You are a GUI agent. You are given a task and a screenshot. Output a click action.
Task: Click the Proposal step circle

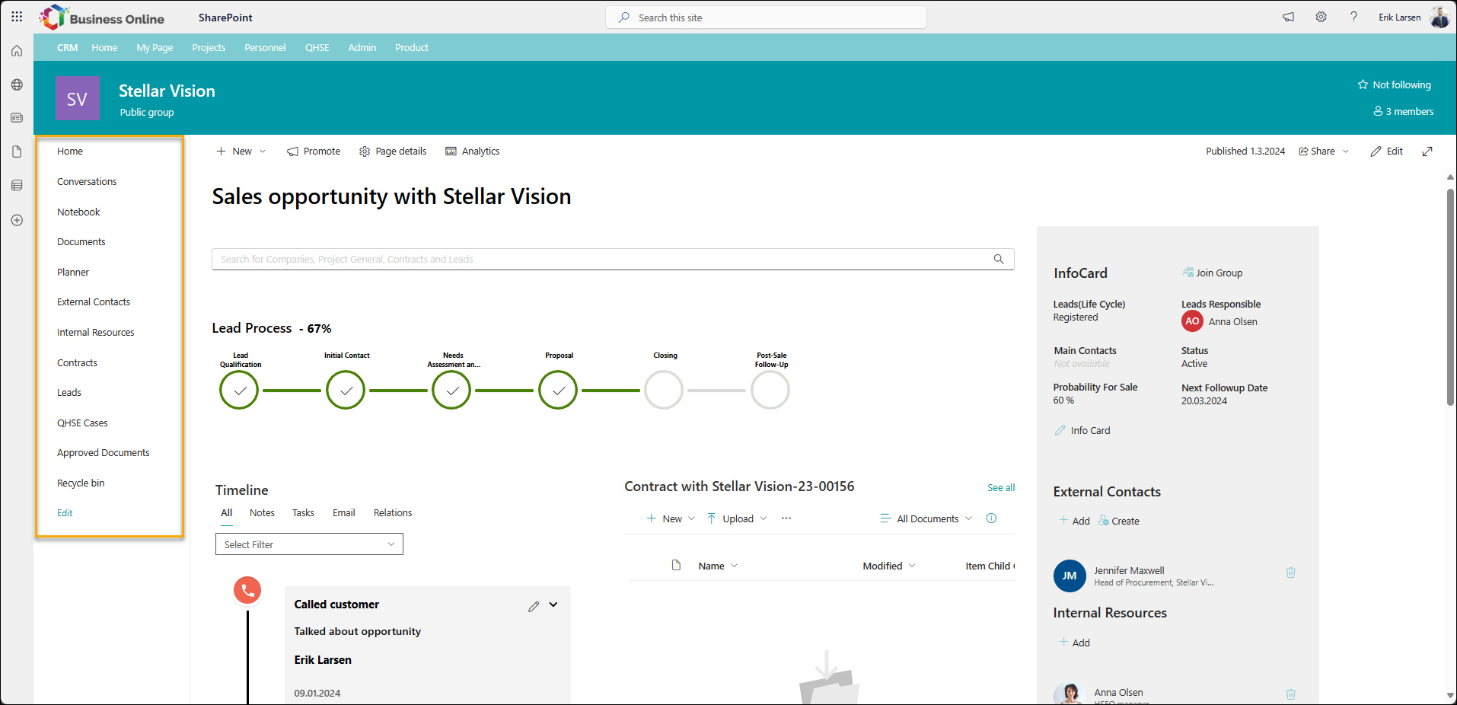point(559,391)
